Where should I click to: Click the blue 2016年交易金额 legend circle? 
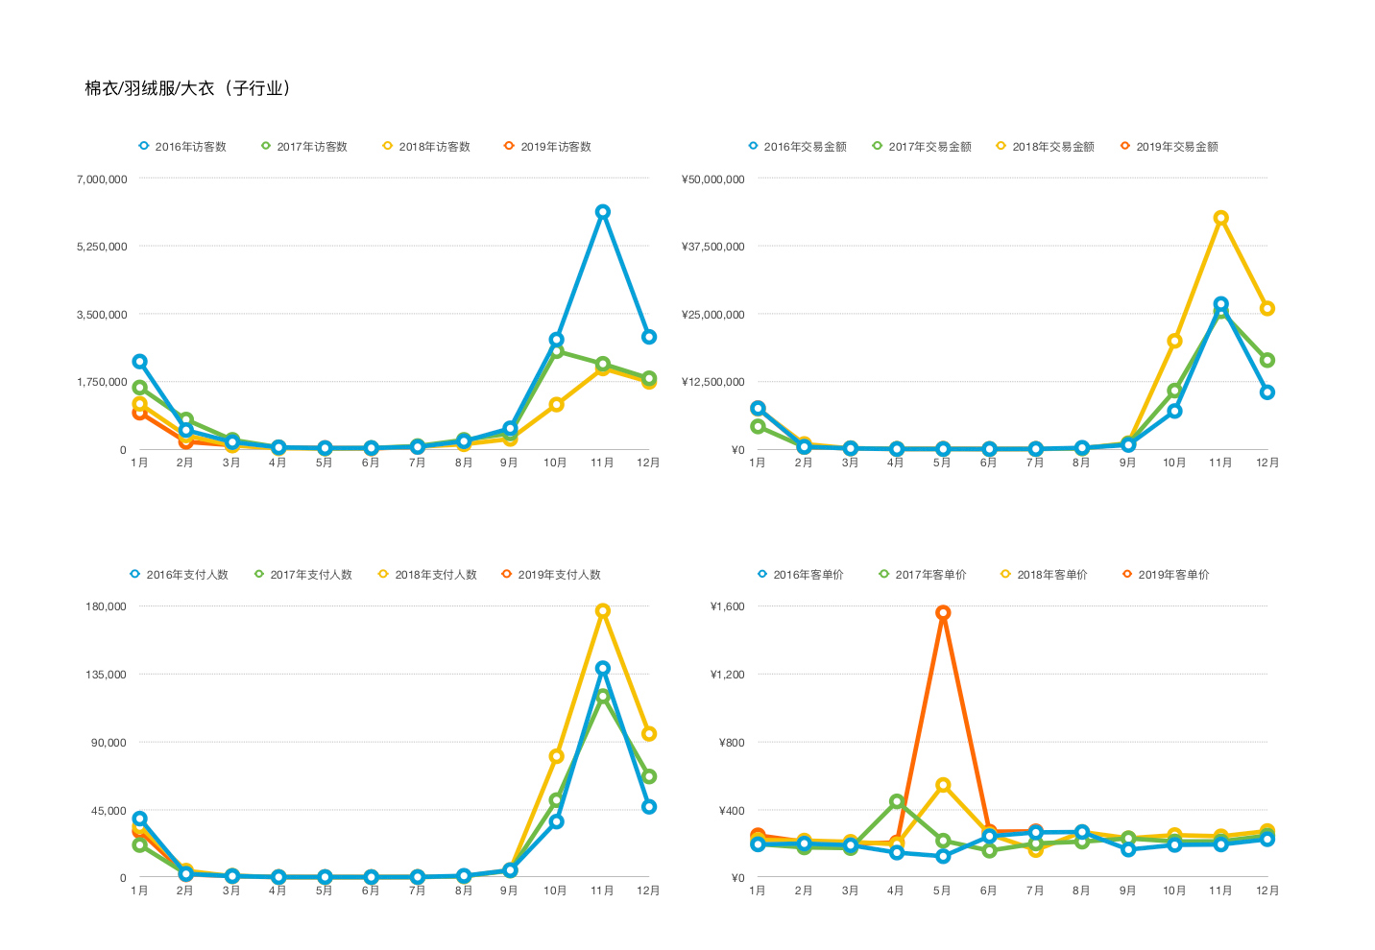[753, 146]
